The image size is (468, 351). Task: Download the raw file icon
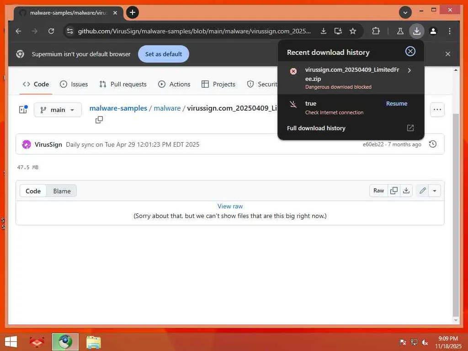(x=406, y=191)
